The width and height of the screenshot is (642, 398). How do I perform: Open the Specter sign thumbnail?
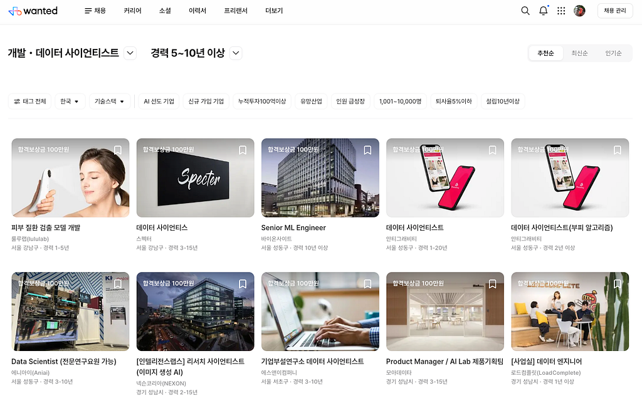click(x=196, y=178)
